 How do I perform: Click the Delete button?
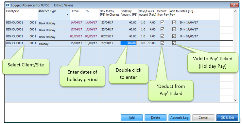(155, 118)
